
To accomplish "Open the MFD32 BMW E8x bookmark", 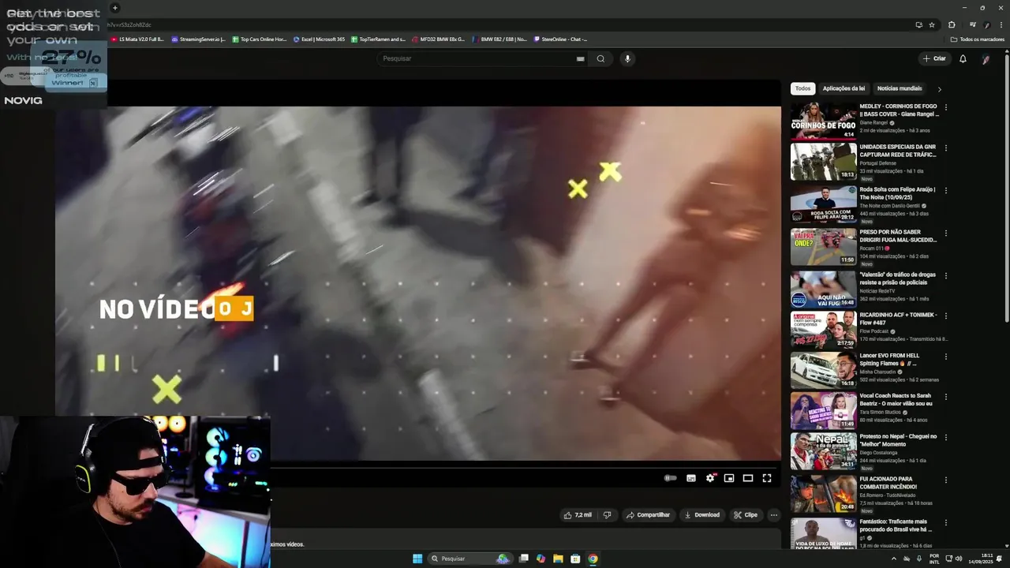I will 439,39.
